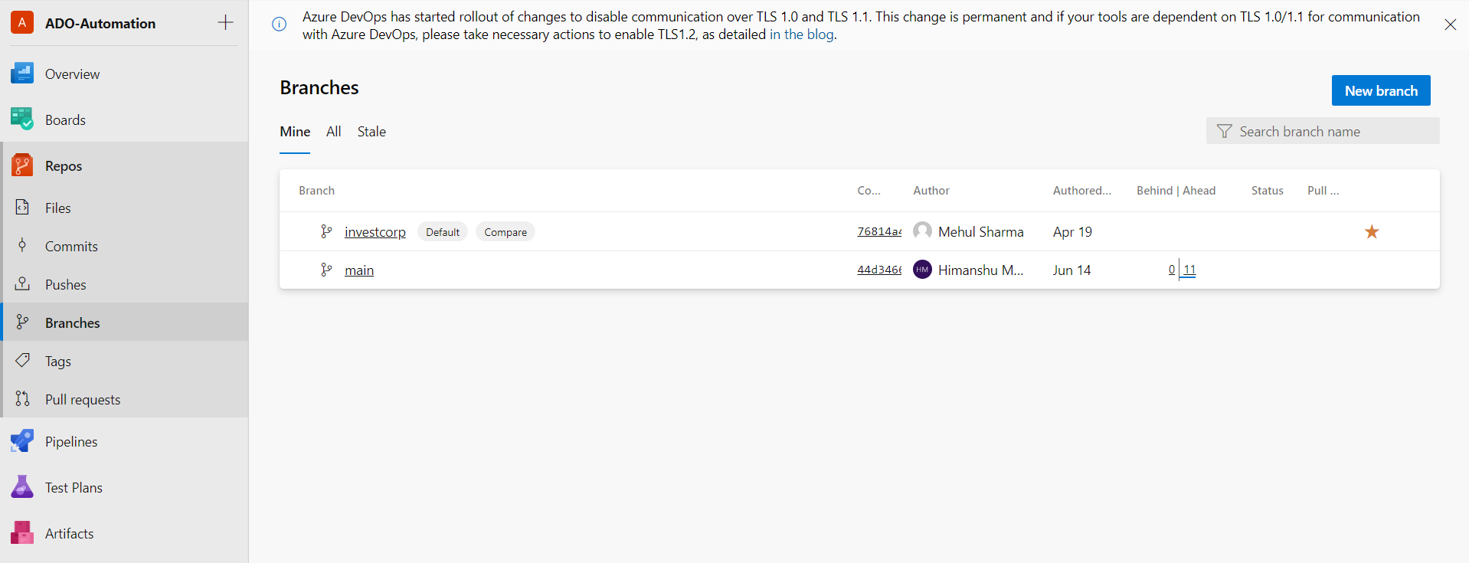The width and height of the screenshot is (1469, 563).
Task: Open 'in the blog' link in banner
Action: (802, 34)
